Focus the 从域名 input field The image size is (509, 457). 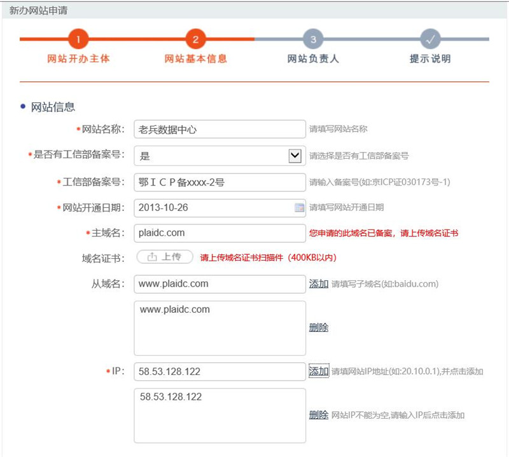click(220, 284)
